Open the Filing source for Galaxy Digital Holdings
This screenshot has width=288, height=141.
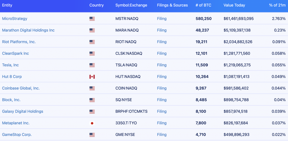162,111
